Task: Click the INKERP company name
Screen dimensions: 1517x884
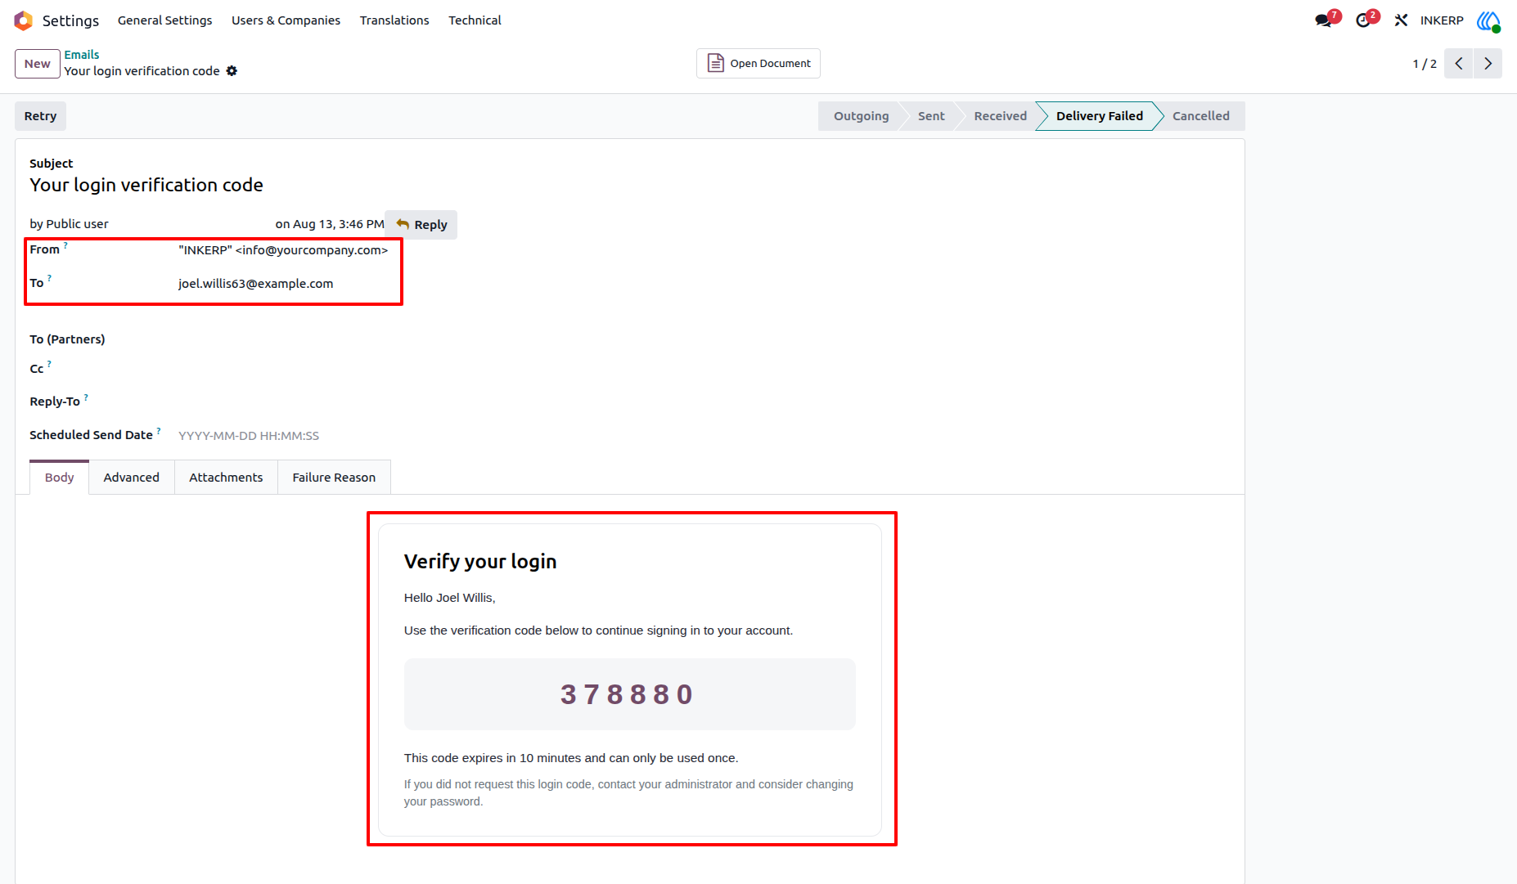Action: coord(1442,20)
